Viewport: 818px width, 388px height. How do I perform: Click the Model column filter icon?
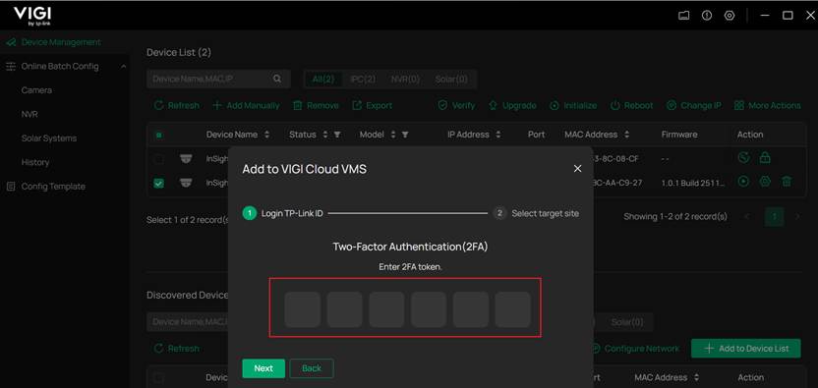pyautogui.click(x=405, y=135)
